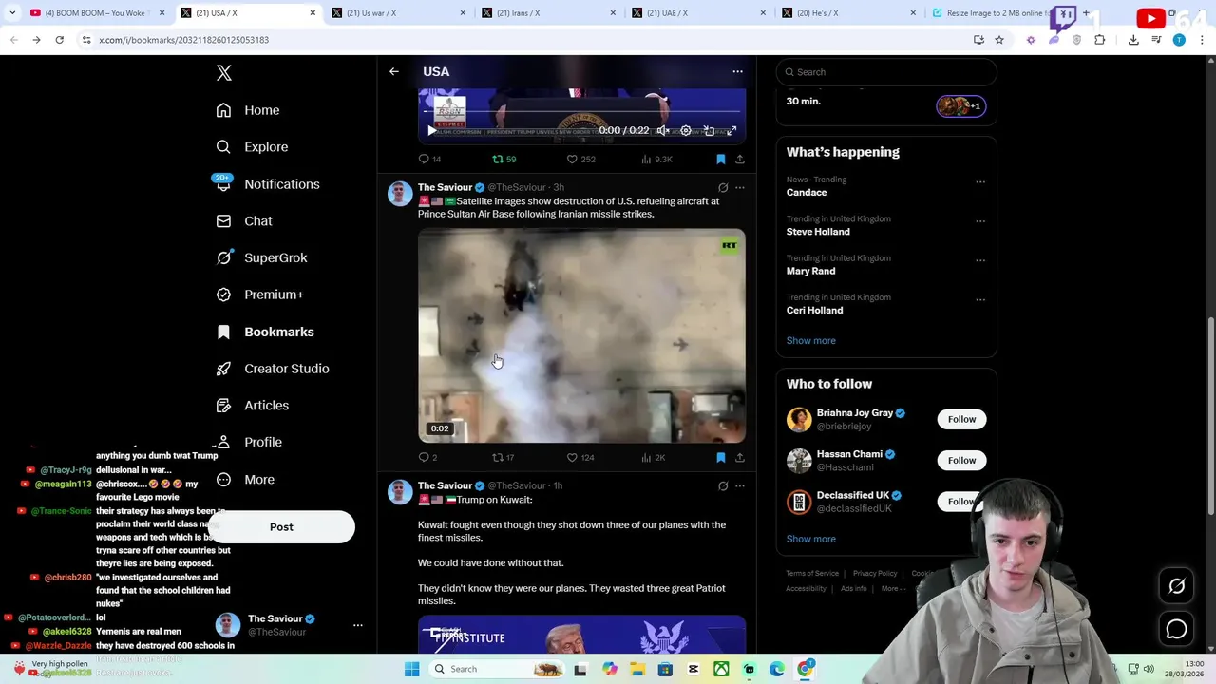
Task: Open the X logo home link
Action: (x=223, y=73)
